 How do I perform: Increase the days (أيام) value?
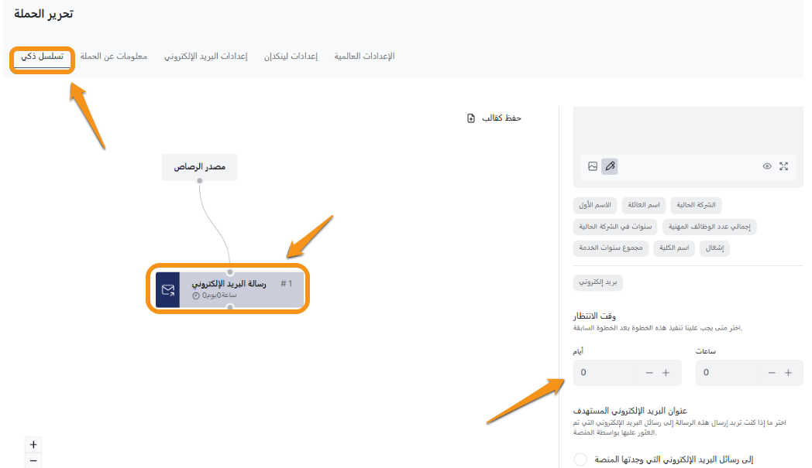point(666,373)
